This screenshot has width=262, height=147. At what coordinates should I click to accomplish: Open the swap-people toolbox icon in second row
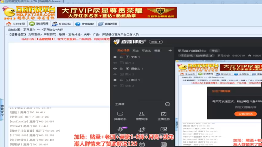(x=142, y=130)
